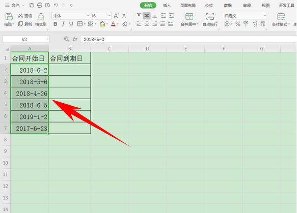Open the font name dropdown

[88, 16]
